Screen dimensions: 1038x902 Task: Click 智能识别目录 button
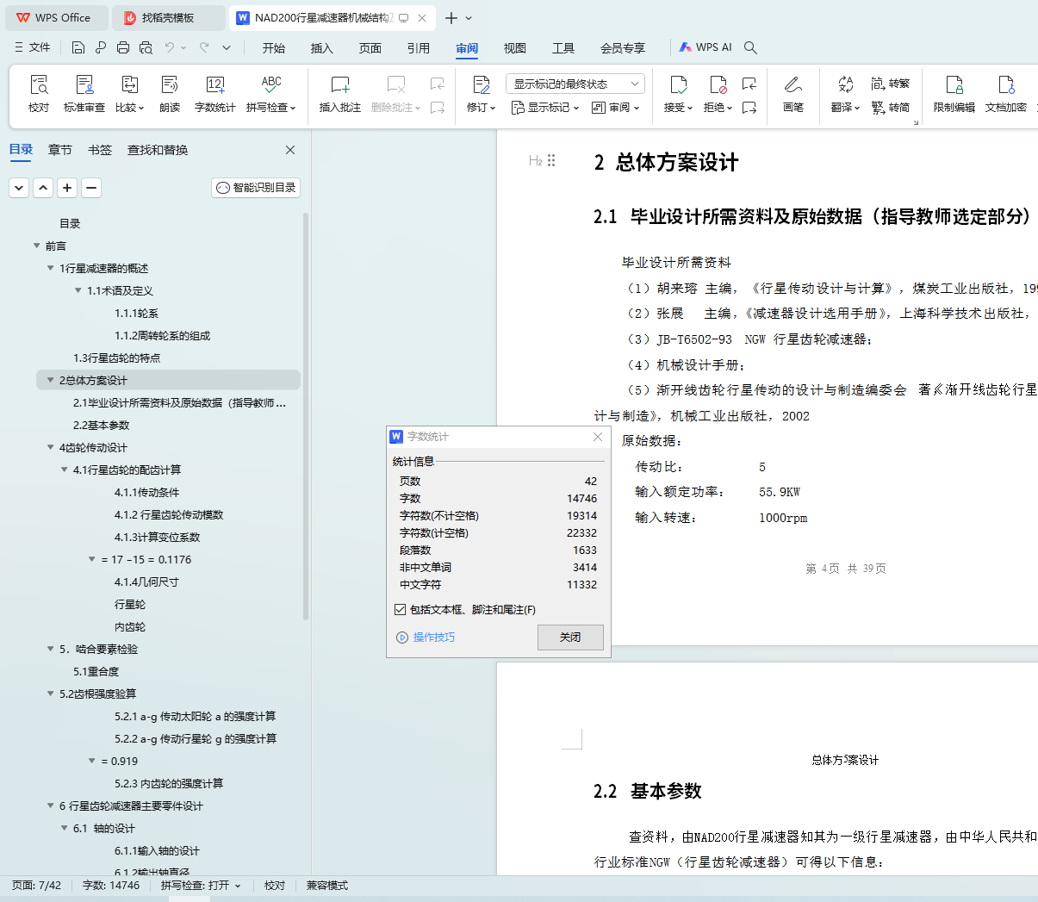tap(256, 188)
